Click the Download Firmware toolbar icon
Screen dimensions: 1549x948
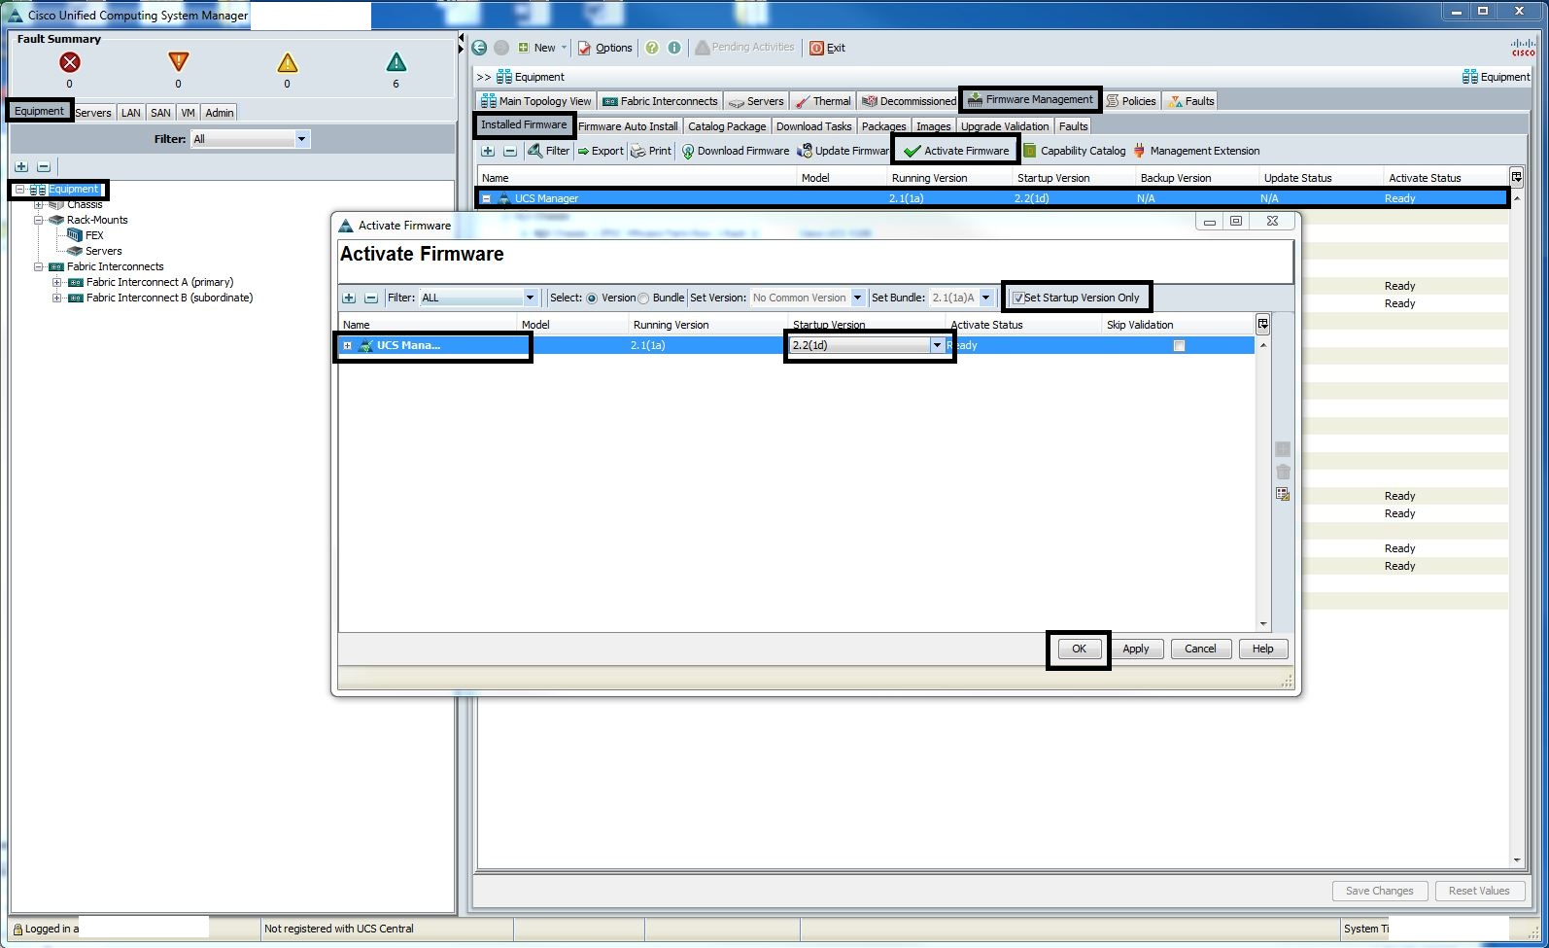coord(687,151)
